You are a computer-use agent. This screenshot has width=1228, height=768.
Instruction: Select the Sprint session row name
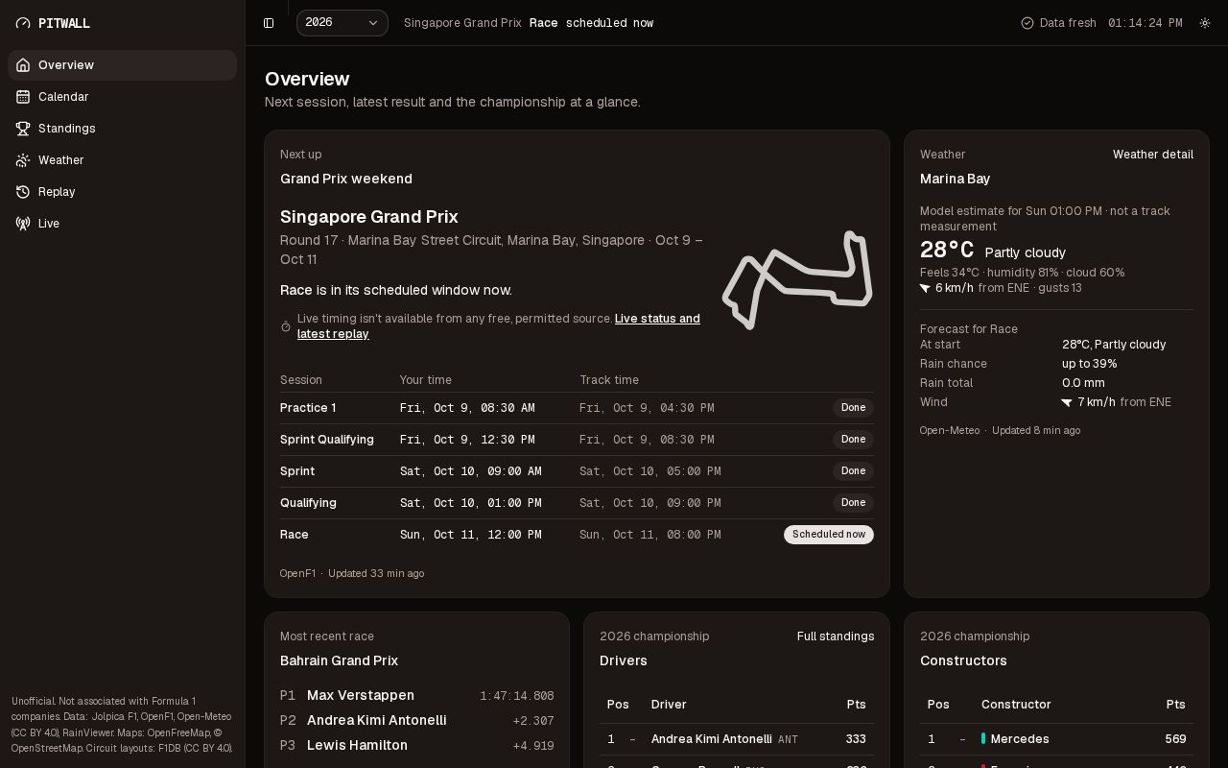tap(297, 471)
